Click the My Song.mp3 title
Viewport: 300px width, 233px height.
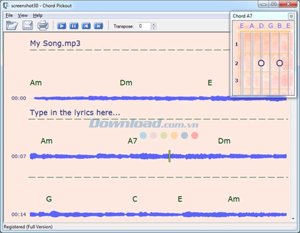(x=55, y=44)
